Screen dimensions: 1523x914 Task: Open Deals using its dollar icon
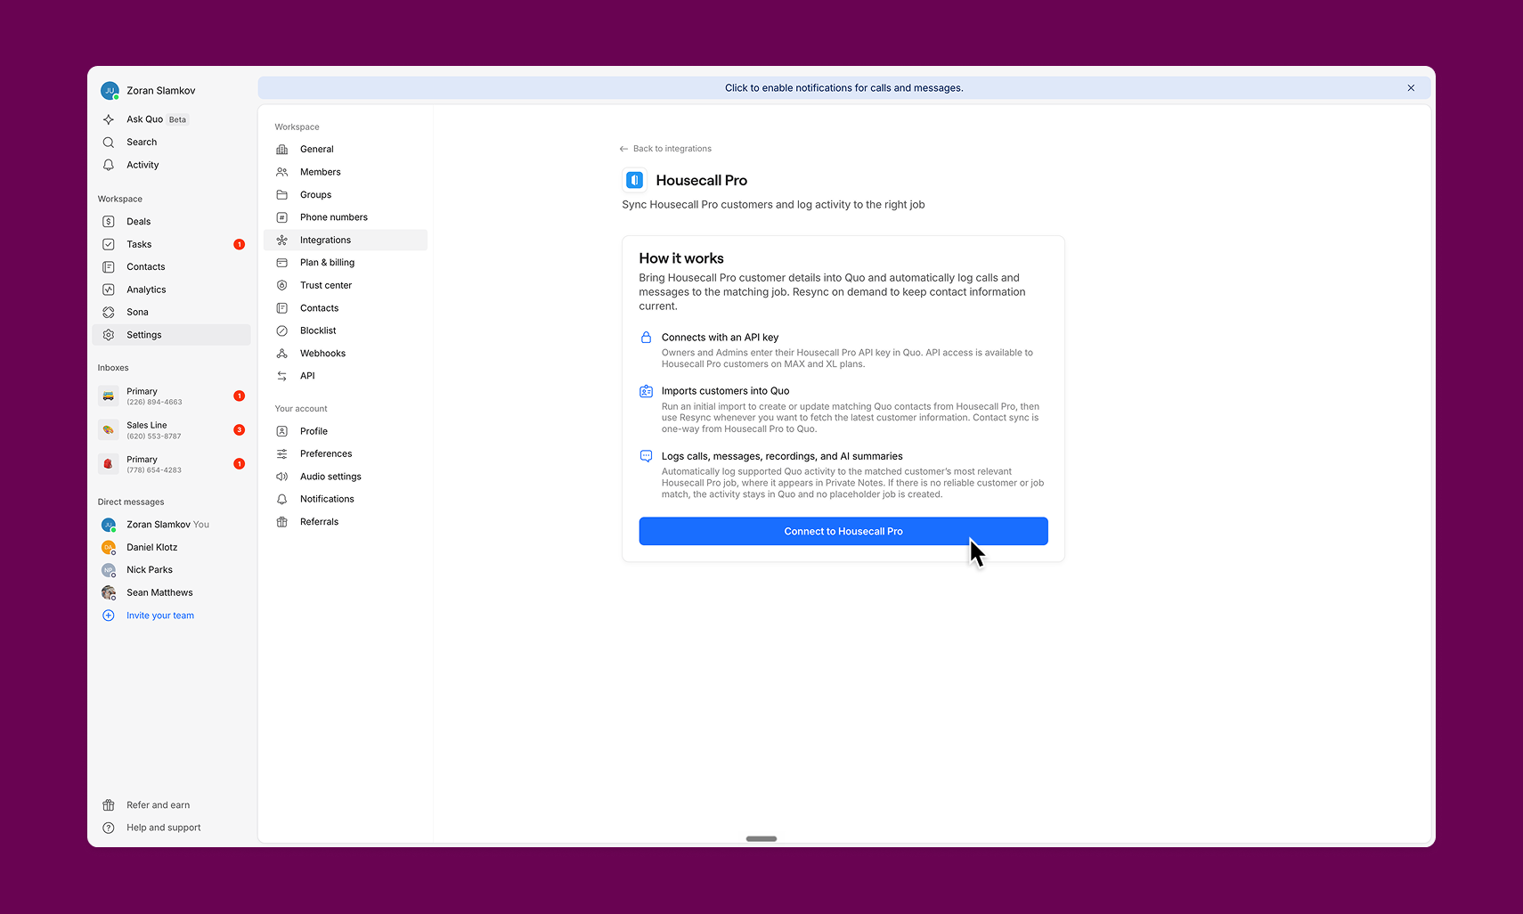(x=109, y=222)
